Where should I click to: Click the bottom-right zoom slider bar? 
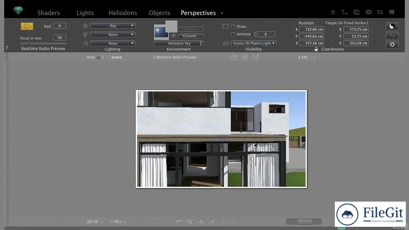304,222
